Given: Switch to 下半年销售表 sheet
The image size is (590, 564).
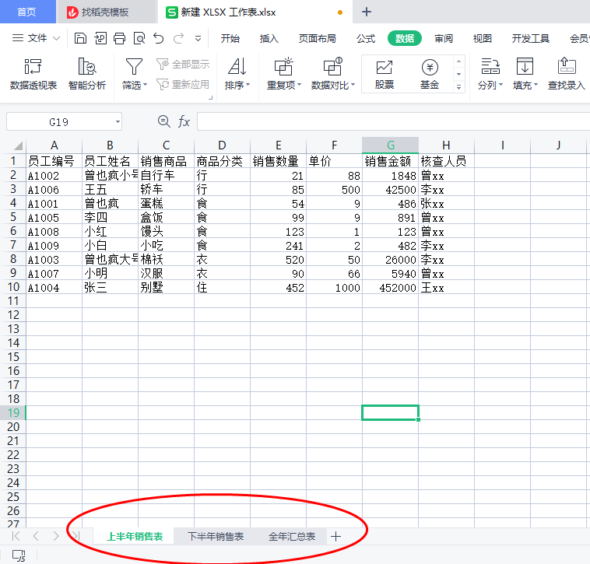Looking at the screenshot, I should (216, 537).
